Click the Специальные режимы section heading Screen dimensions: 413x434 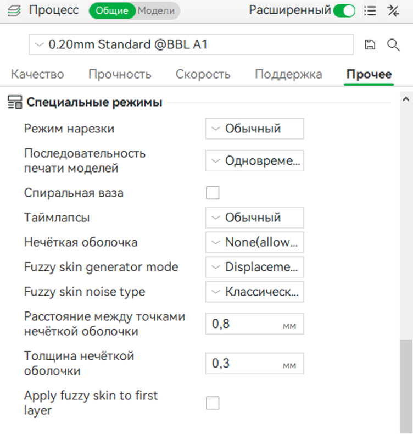tap(94, 102)
